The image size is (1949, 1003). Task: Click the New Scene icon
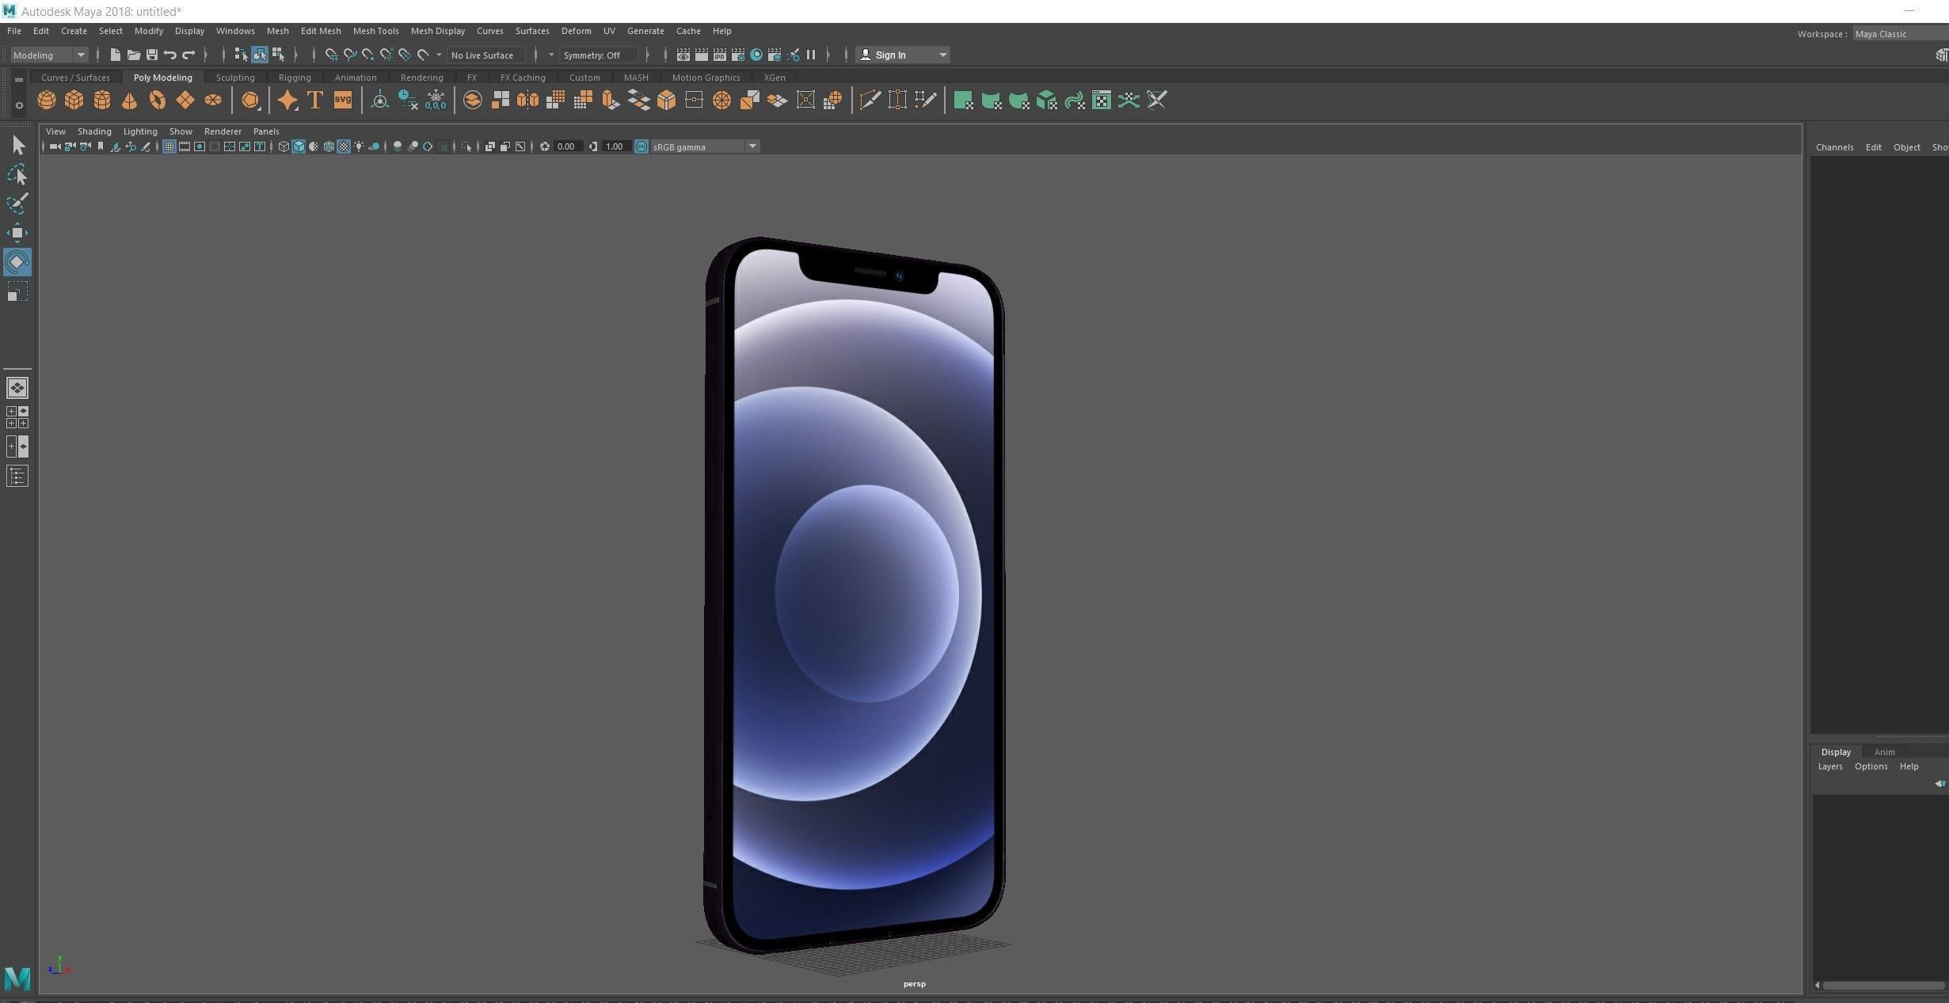pos(115,55)
